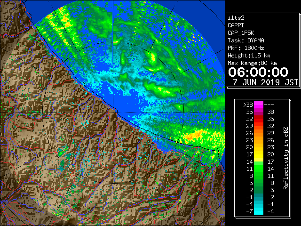
Task: Click the cyan -7 dBZ legend color
Action: (259, 211)
